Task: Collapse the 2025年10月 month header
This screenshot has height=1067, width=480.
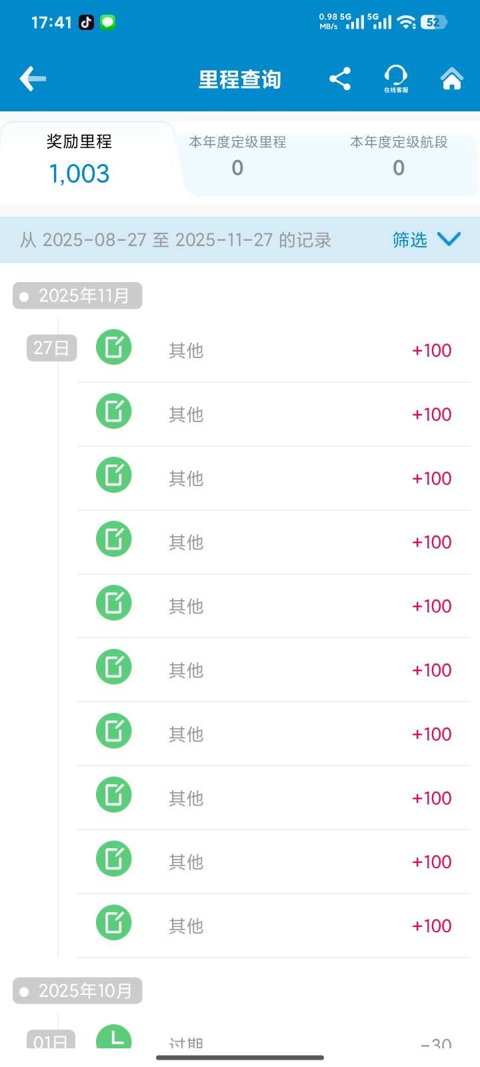Action: point(77,991)
